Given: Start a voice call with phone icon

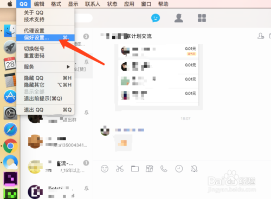Looking at the screenshot, I should click(x=164, y=169).
